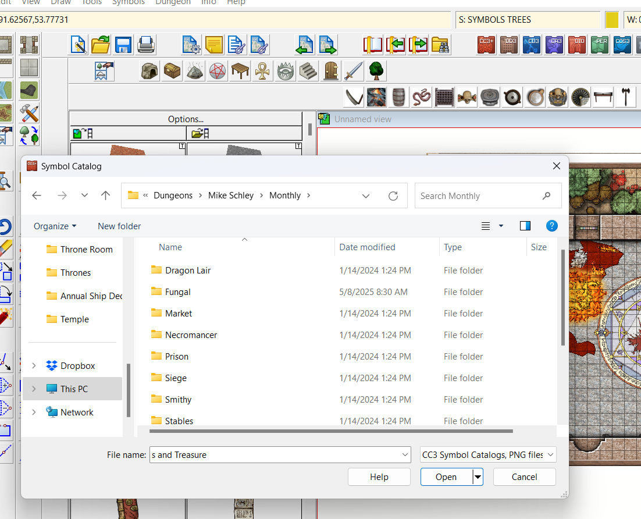Select the wooden door symbol icon
The width and height of the screenshot is (641, 519).
(331, 71)
